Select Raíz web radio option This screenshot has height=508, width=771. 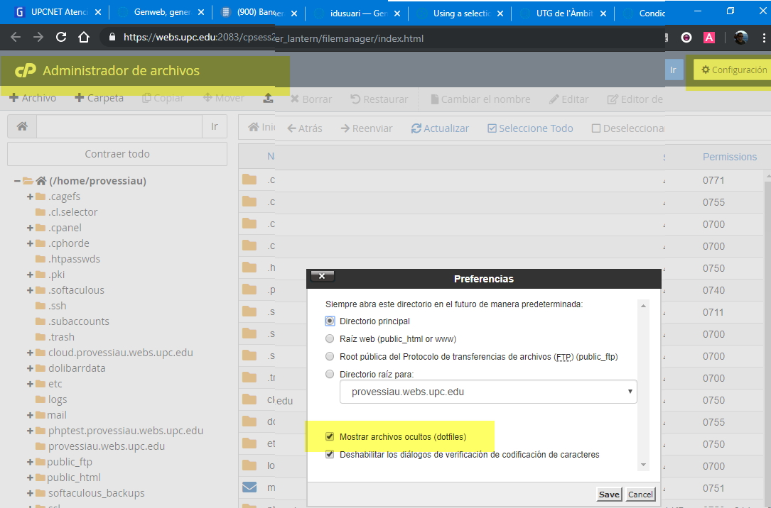(x=330, y=338)
